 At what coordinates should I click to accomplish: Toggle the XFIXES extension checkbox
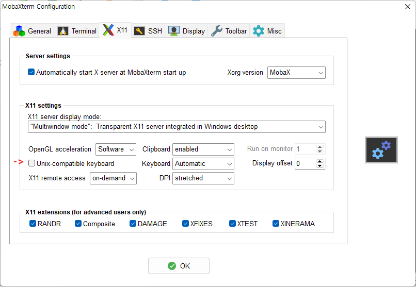(x=185, y=224)
